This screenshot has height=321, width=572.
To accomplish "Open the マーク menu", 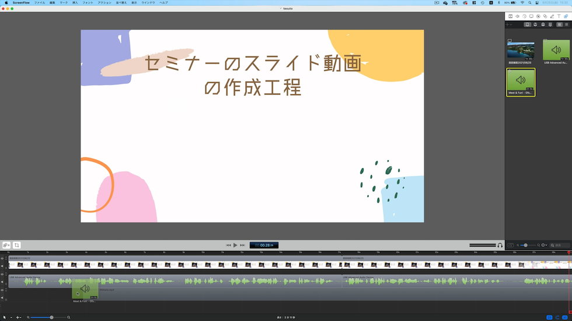I will coord(64,2).
